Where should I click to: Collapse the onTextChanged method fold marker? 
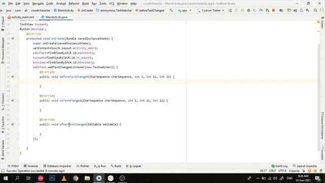point(18,101)
